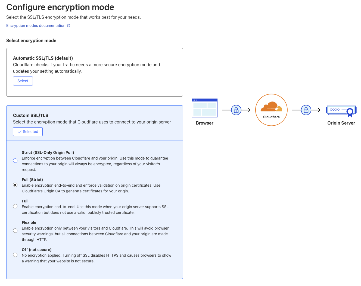Click the Full (Strict) option label

[x=32, y=180]
